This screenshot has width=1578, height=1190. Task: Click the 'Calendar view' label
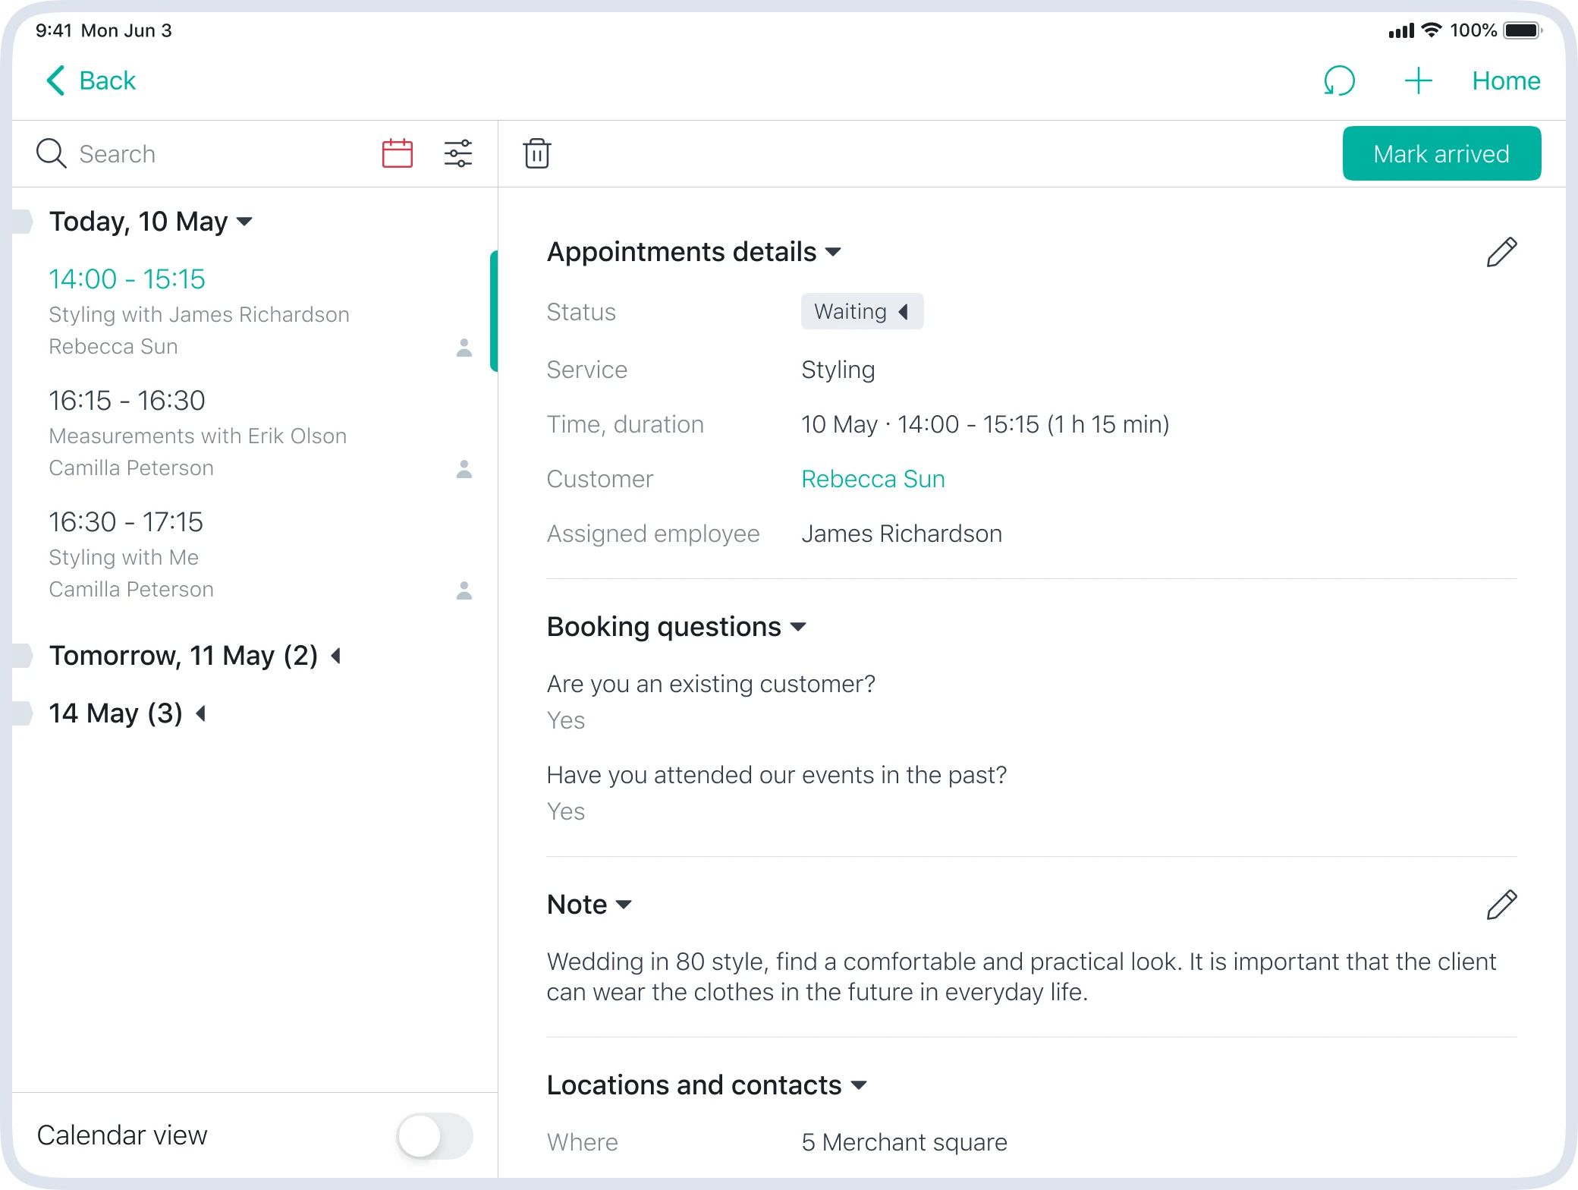[121, 1135]
